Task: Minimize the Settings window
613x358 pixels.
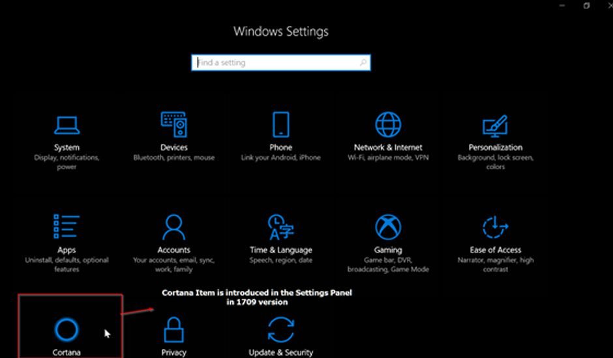Action: tap(562, 5)
